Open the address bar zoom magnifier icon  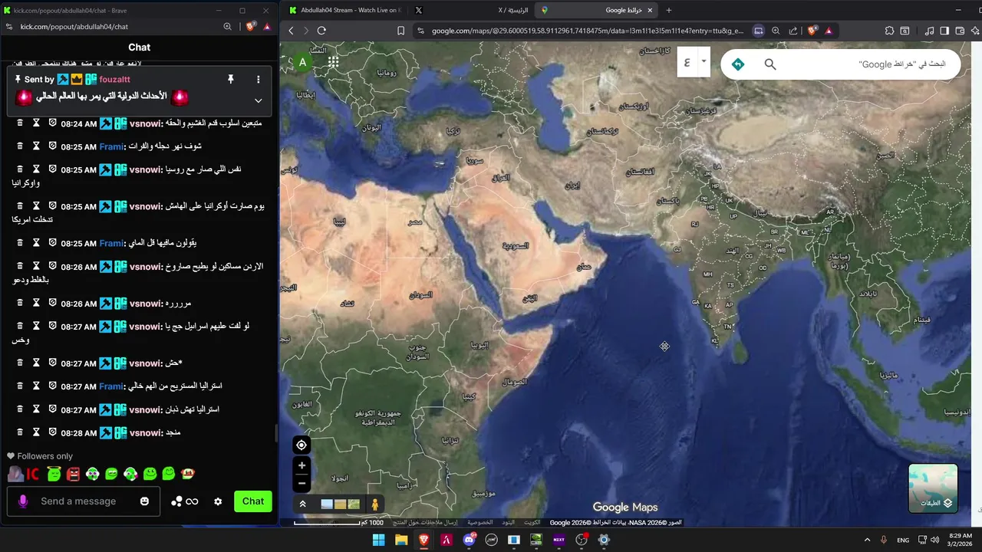pyautogui.click(x=776, y=31)
